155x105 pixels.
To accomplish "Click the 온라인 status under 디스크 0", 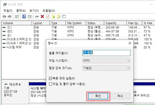I will [x=8, y=95].
